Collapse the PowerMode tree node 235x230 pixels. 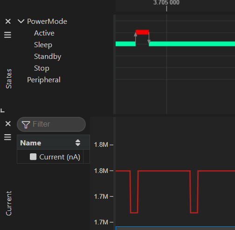pos(21,21)
